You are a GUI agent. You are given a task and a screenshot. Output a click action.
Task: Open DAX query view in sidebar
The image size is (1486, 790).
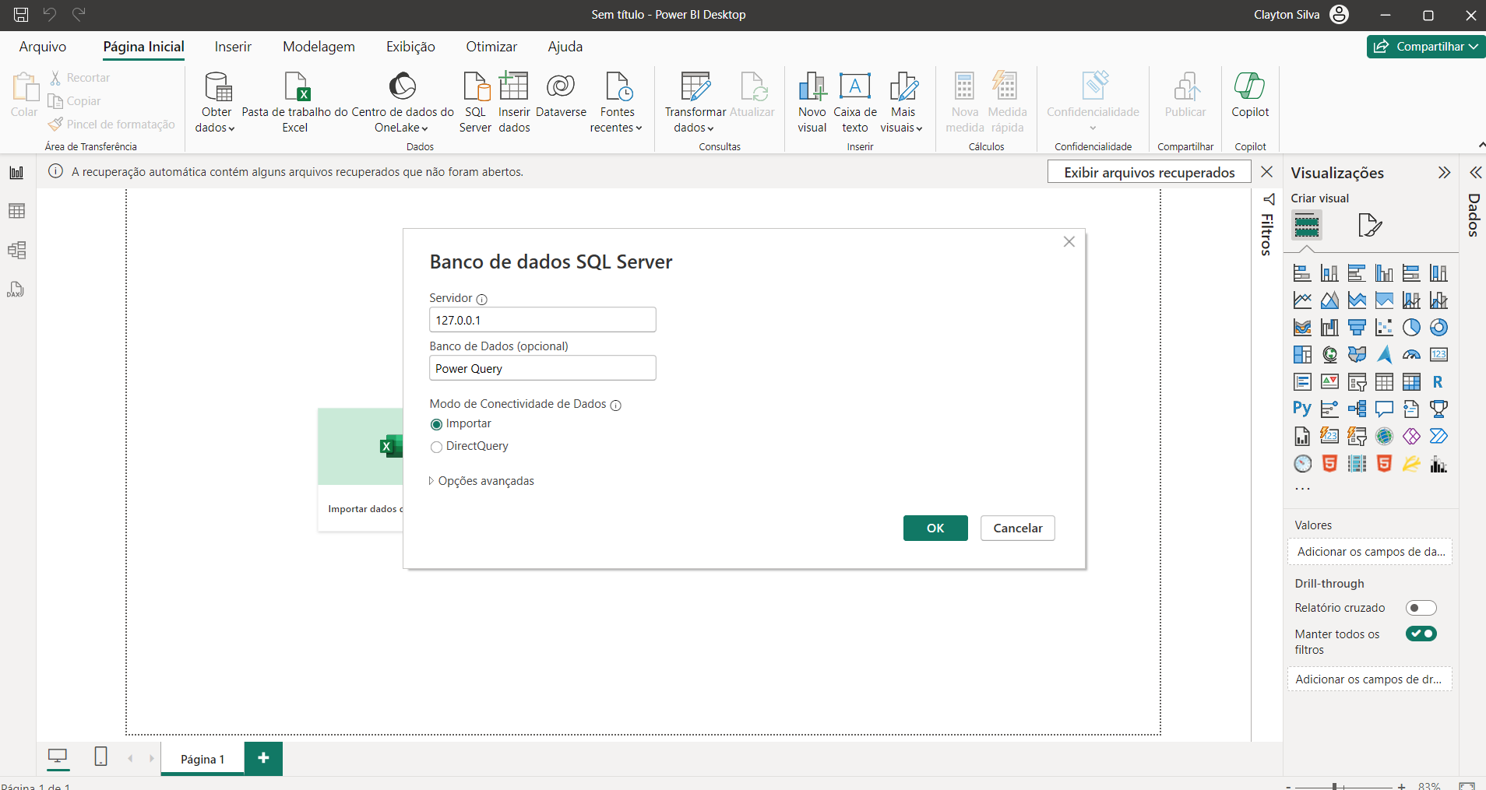pyautogui.click(x=16, y=290)
